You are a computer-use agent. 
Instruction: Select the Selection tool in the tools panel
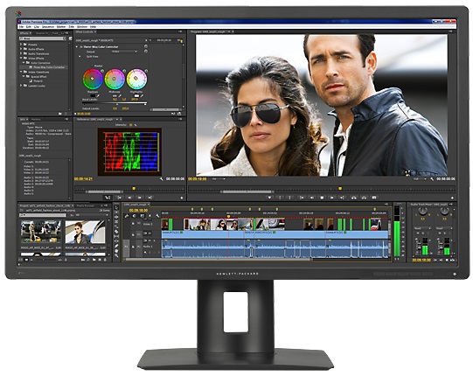click(116, 207)
